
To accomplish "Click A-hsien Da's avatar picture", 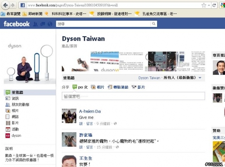I will point(69,116).
